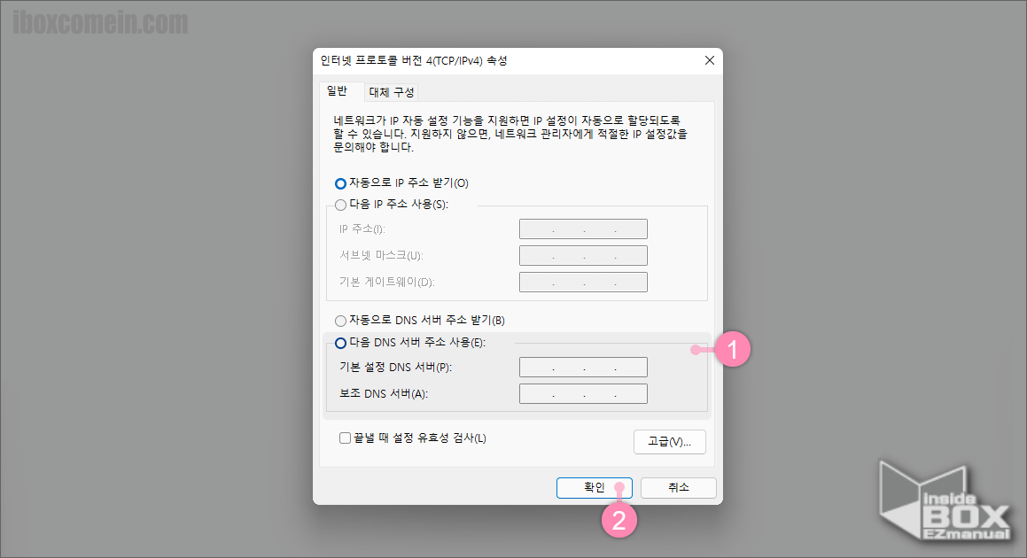This screenshot has width=1027, height=558.
Task: Click the pink callout marker numbered 2
Action: (x=621, y=523)
